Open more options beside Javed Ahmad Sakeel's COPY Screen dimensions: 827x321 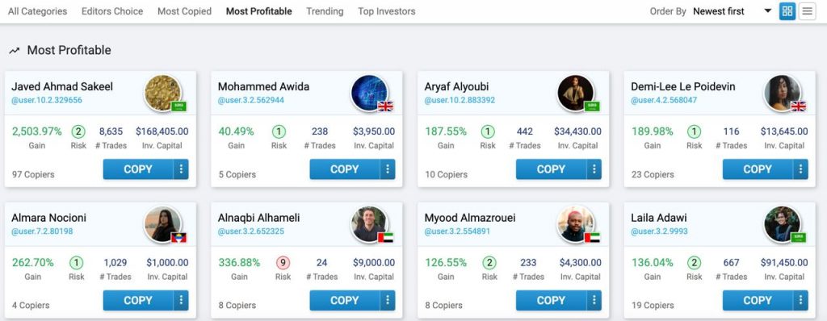pyautogui.click(x=181, y=169)
